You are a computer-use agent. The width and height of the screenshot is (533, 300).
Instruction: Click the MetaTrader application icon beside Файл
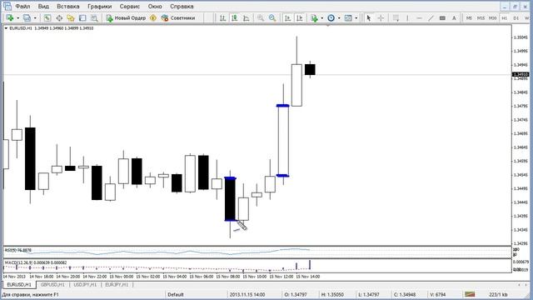7,6
